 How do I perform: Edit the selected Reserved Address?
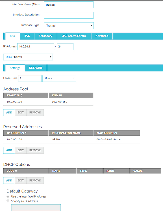pos(21,150)
